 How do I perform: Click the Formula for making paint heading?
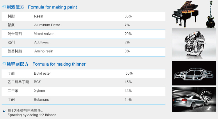[x=52, y=7]
